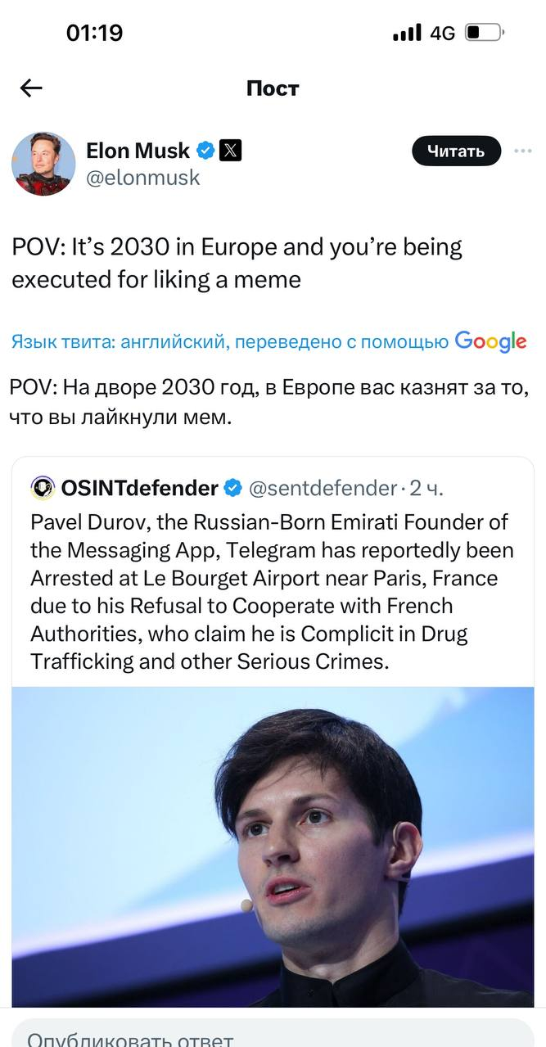Tap the X affiliation badge next to Elon Musk
The width and height of the screenshot is (546, 1047).
[231, 151]
